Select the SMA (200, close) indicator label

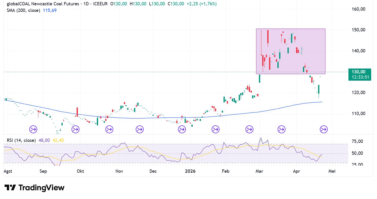point(23,11)
